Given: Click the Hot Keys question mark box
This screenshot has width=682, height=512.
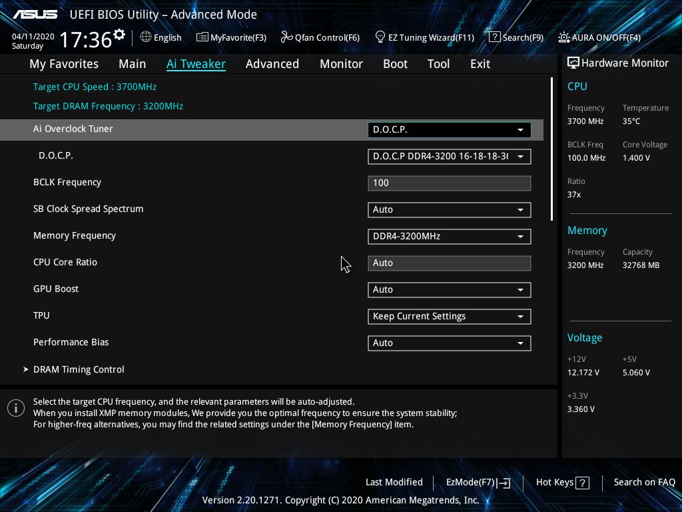Looking at the screenshot, I should click(582, 483).
